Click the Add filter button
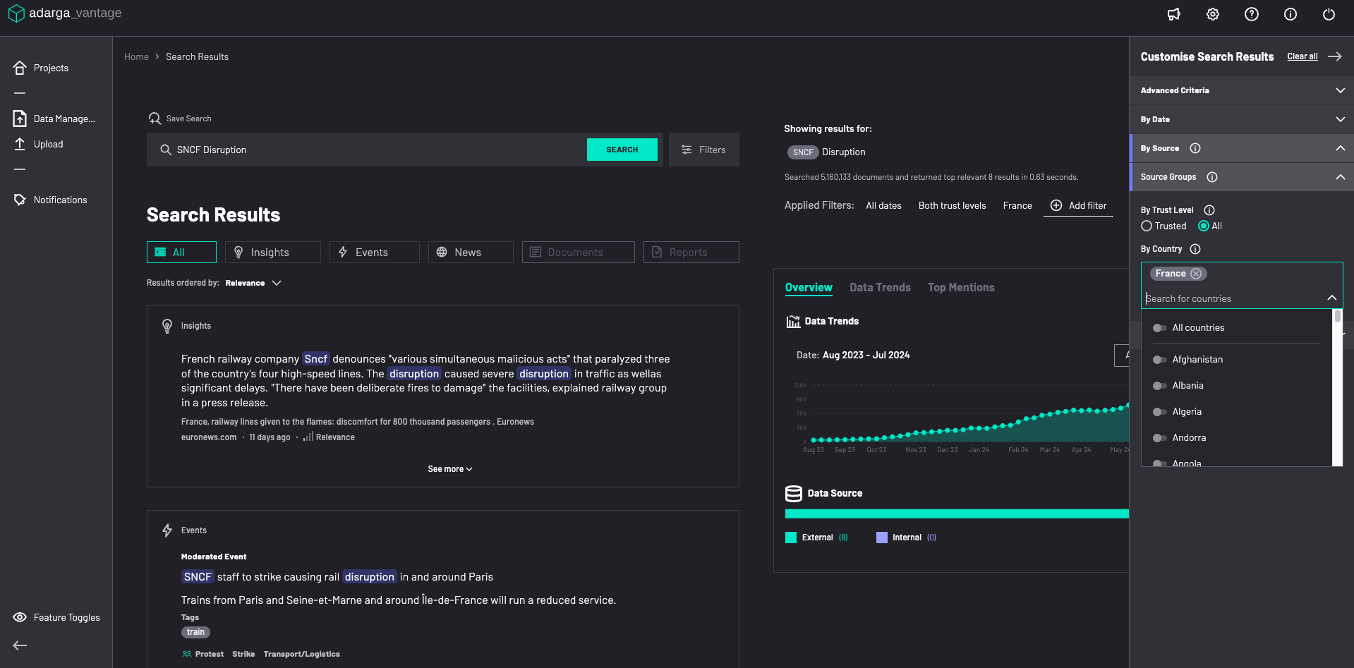 coord(1078,205)
